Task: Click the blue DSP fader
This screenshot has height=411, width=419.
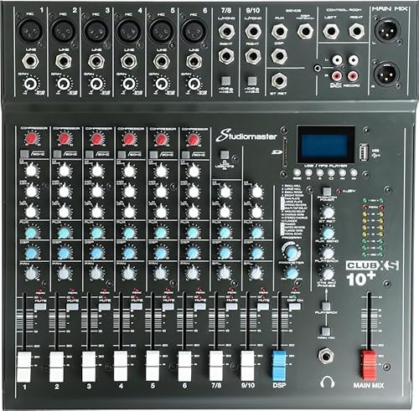Action: (x=279, y=366)
